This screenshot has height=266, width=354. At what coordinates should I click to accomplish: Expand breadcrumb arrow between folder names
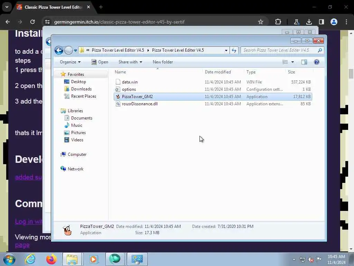click(x=148, y=51)
